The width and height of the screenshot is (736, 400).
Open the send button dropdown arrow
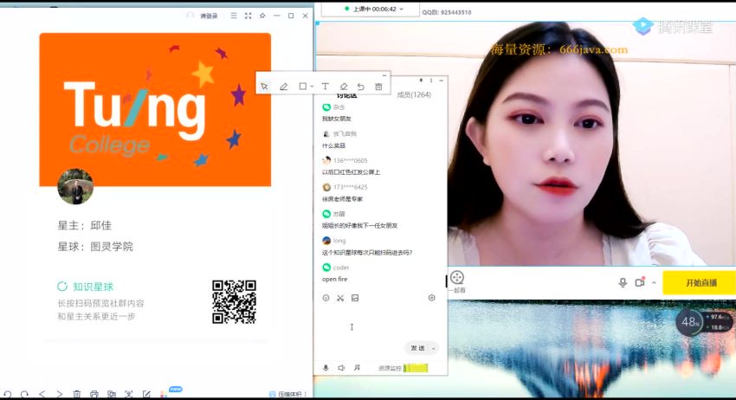pos(434,348)
